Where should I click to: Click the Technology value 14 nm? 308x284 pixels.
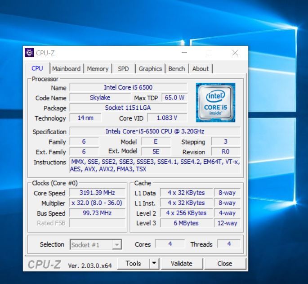(85, 118)
